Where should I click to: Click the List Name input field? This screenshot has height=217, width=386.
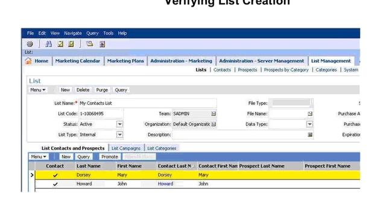tap(148, 103)
